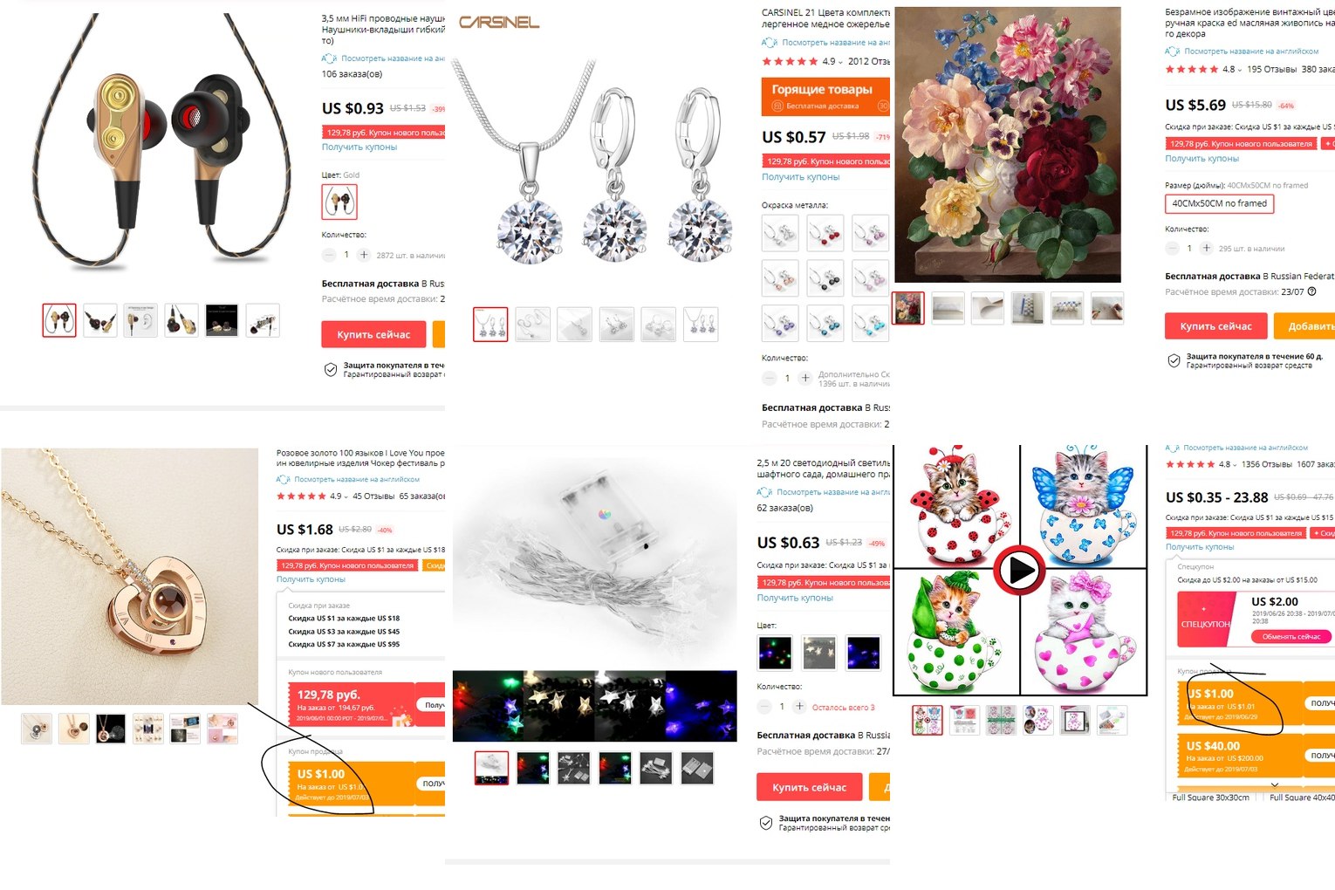View the last thumbnail of heart necklace gallery

[x=222, y=729]
